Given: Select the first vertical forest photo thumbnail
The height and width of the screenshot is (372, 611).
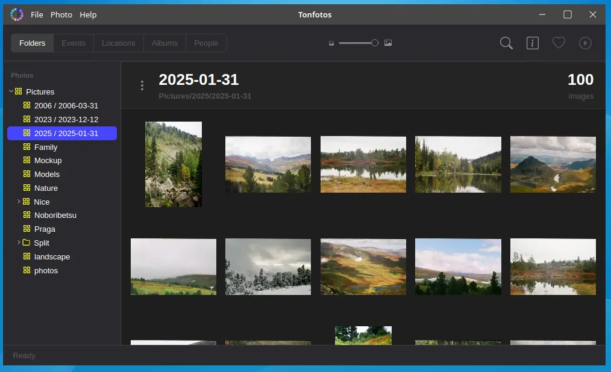Looking at the screenshot, I should click(x=174, y=164).
